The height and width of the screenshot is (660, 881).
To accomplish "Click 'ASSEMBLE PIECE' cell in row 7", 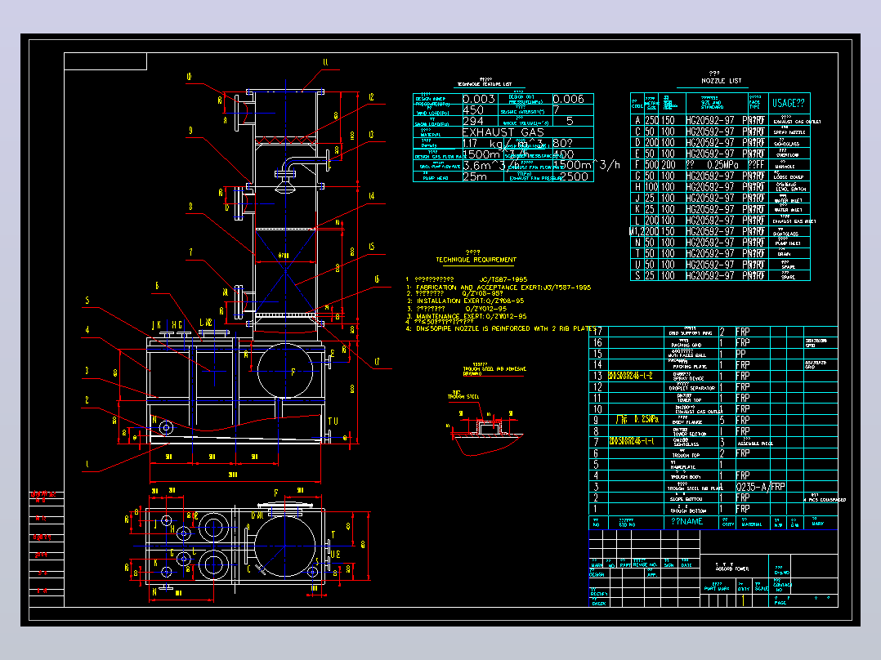I will pos(755,444).
